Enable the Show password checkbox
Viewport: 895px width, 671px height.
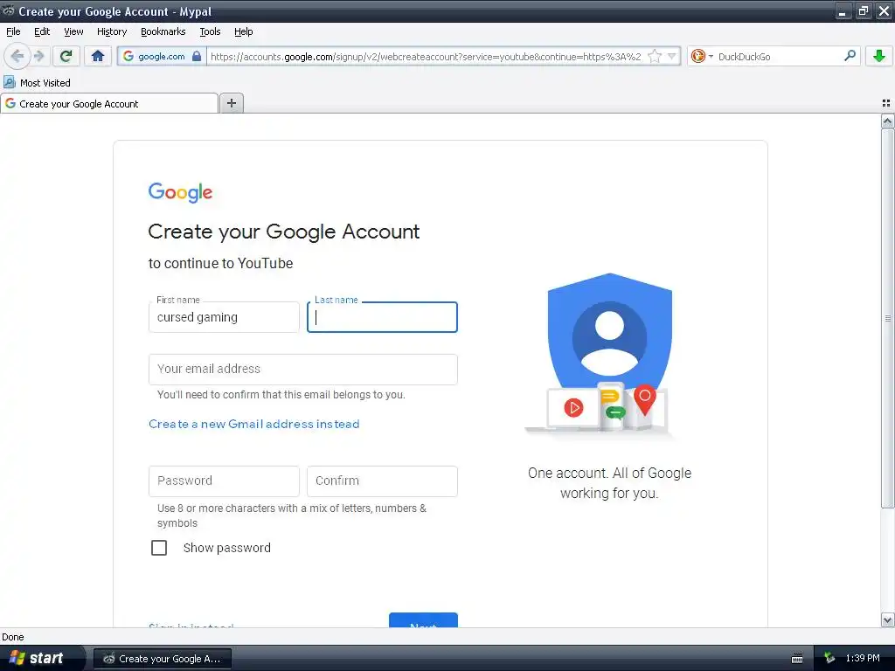tap(159, 548)
